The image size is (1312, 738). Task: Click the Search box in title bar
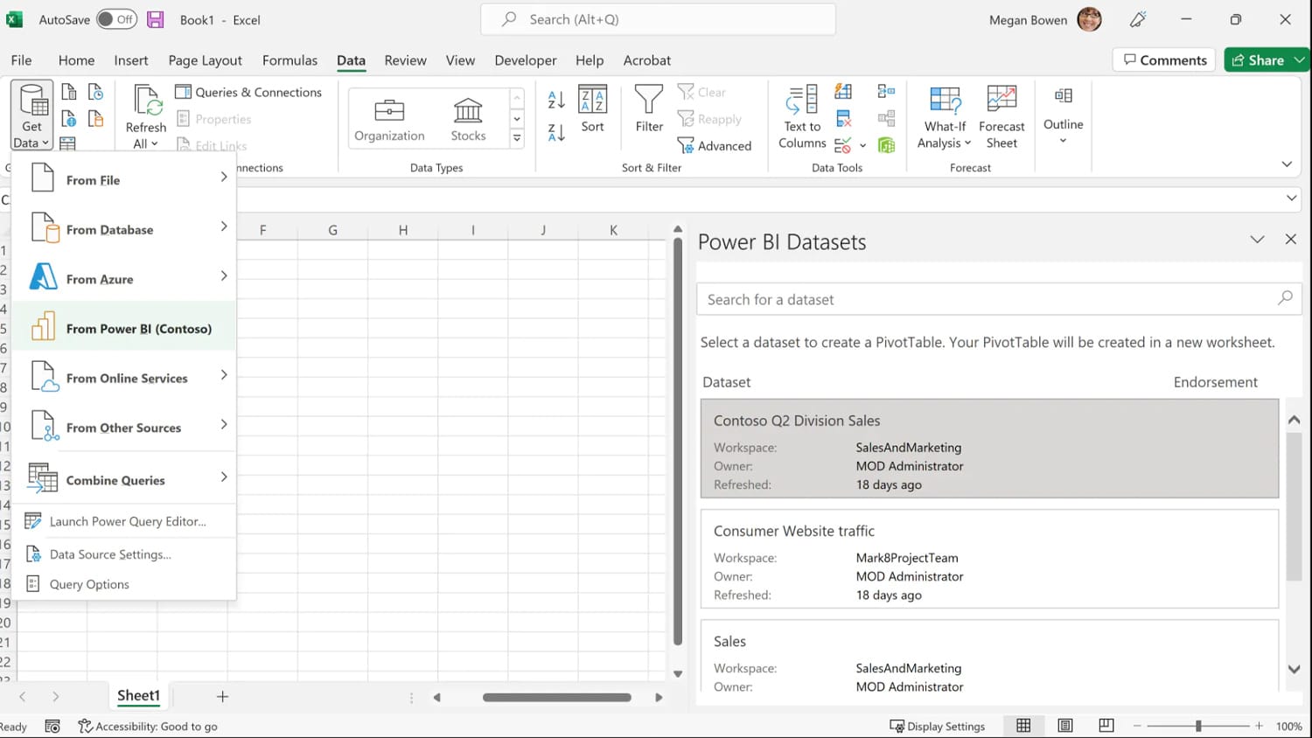(x=658, y=19)
